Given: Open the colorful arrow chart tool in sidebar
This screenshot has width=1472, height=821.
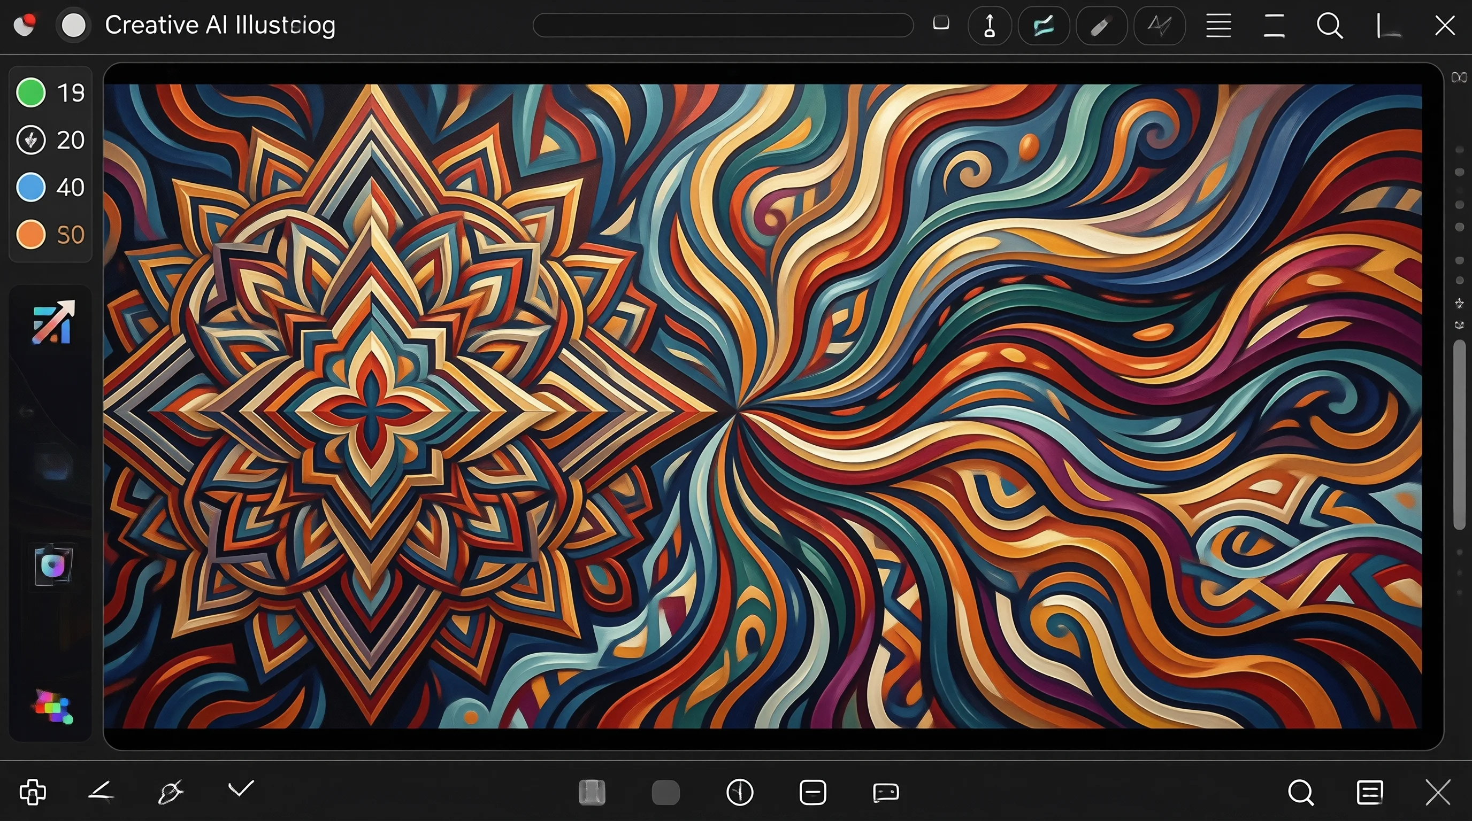Looking at the screenshot, I should [x=53, y=323].
